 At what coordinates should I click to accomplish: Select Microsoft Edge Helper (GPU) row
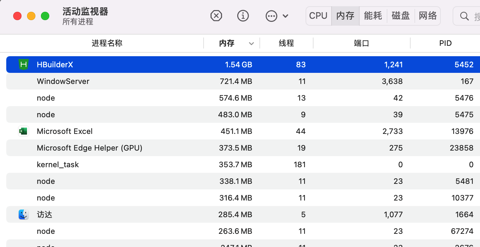click(x=243, y=148)
